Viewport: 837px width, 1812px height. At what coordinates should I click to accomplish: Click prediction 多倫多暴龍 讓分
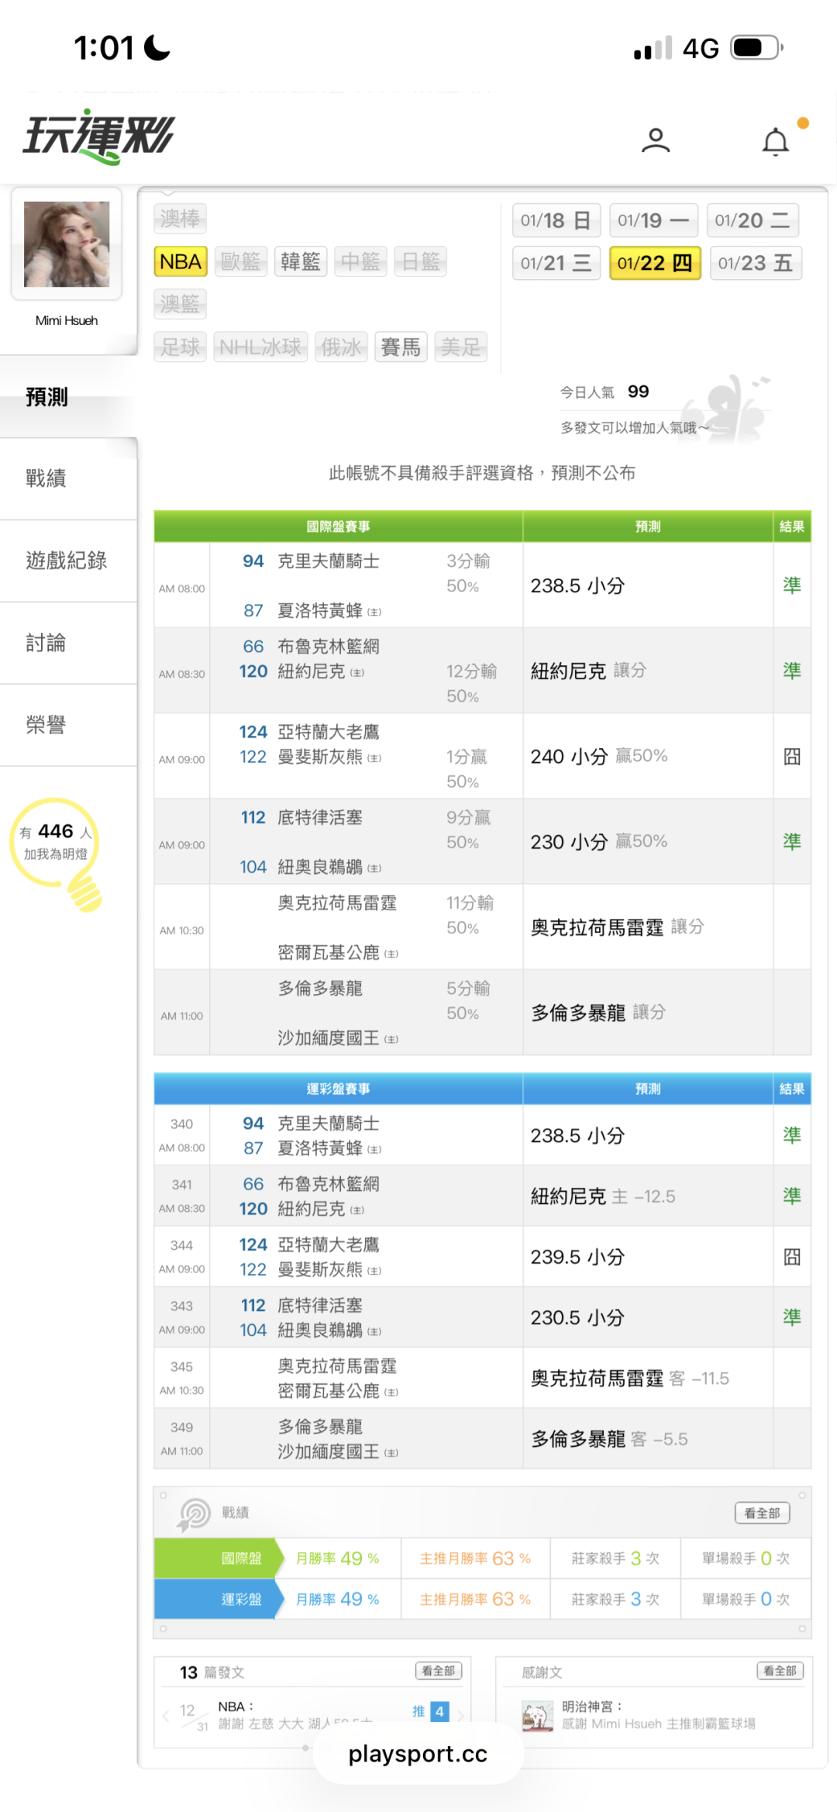click(598, 1012)
